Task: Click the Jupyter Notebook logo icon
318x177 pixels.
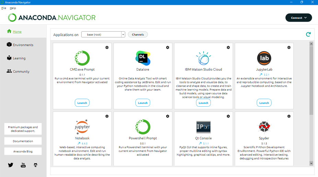Action: pyautogui.click(x=82, y=127)
